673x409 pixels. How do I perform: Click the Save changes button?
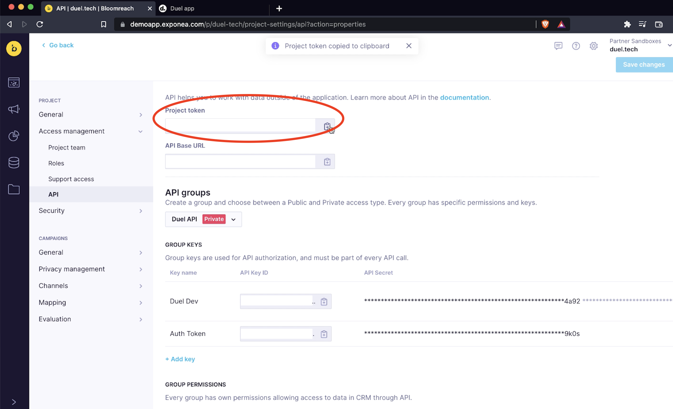click(644, 65)
